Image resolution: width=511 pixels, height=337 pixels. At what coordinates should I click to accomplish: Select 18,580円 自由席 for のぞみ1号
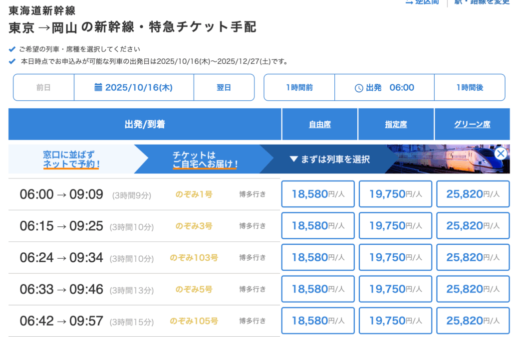318,194
